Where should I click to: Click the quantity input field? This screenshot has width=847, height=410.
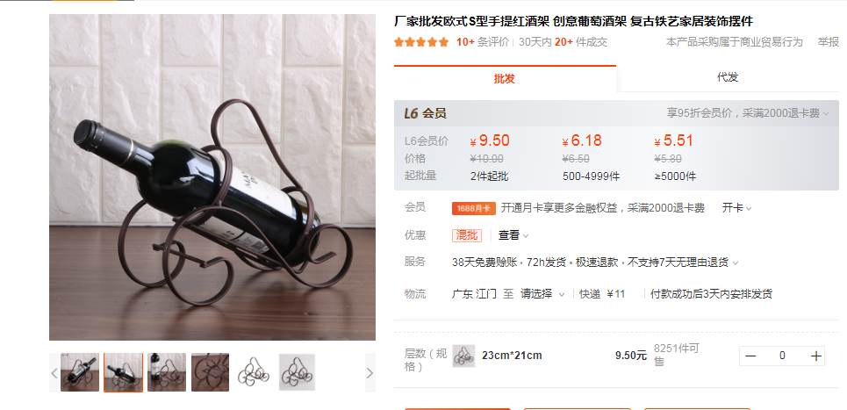click(782, 356)
